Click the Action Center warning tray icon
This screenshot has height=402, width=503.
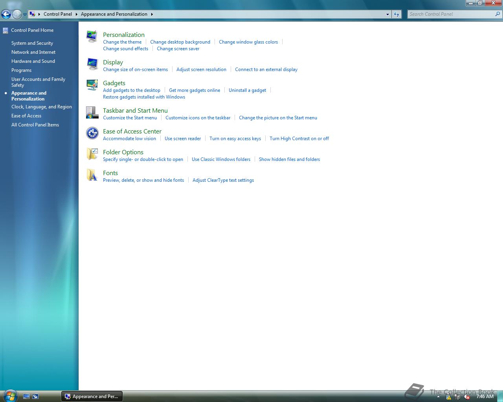point(448,397)
